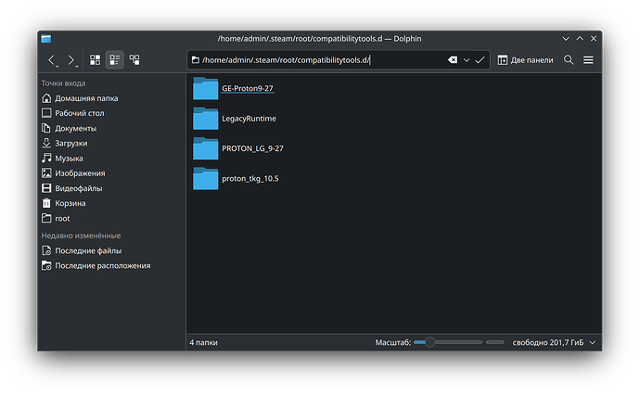Clear the location bar text
Viewport: 640px width, 395px height.
[x=453, y=60]
